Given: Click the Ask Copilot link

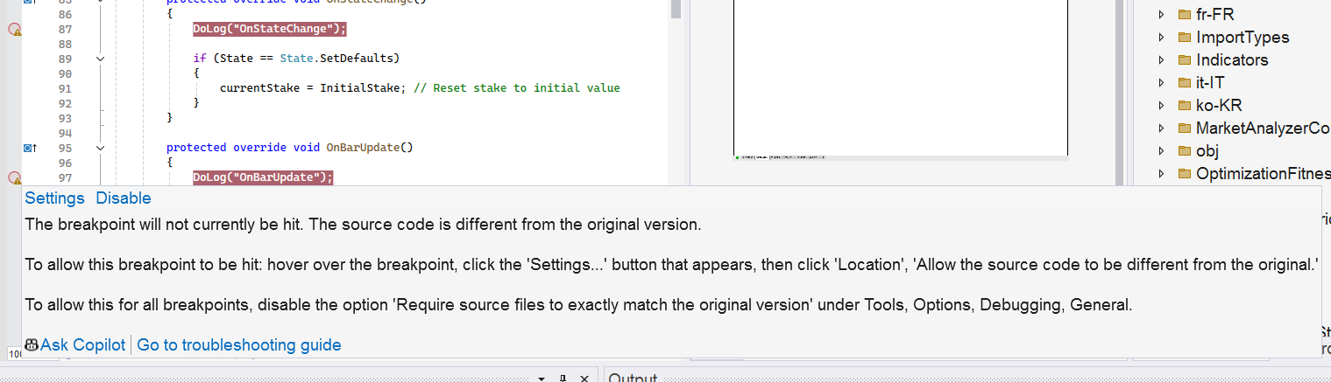Looking at the screenshot, I should 83,345.
